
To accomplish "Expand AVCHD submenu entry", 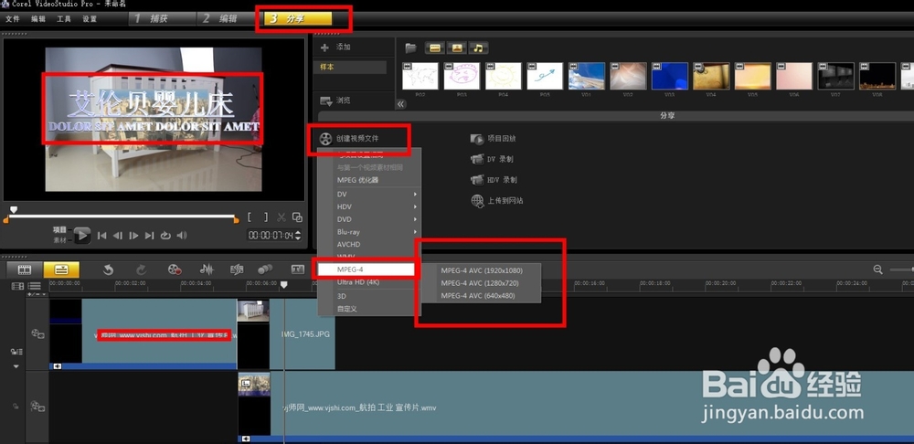I will pos(369,245).
